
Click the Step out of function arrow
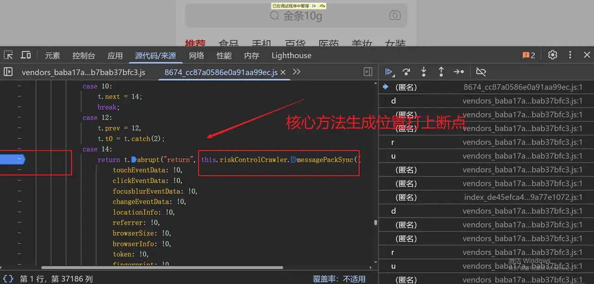(x=441, y=72)
